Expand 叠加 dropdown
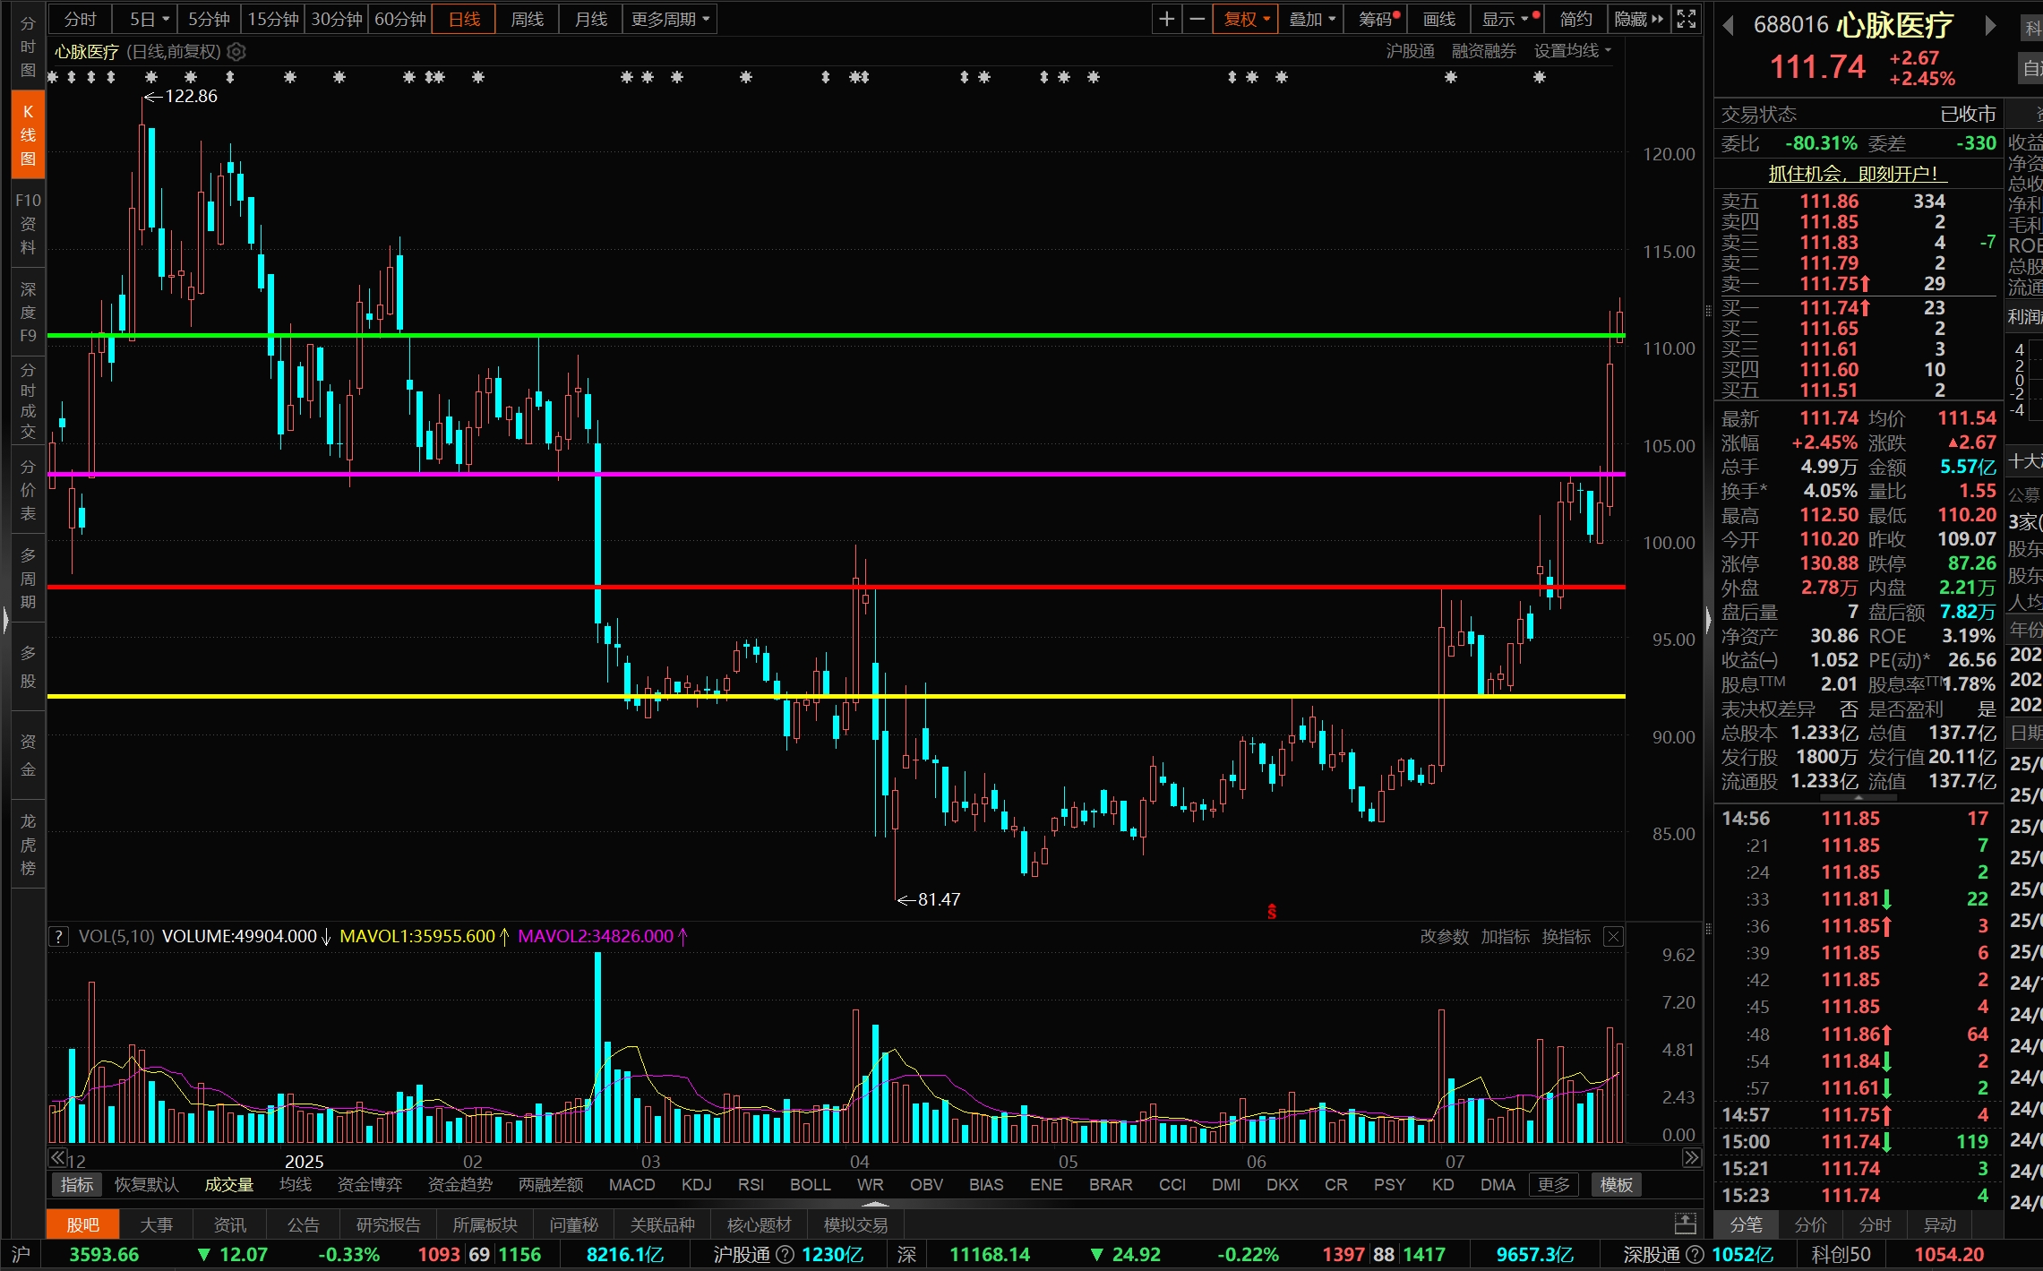The width and height of the screenshot is (2043, 1271). tap(1312, 19)
